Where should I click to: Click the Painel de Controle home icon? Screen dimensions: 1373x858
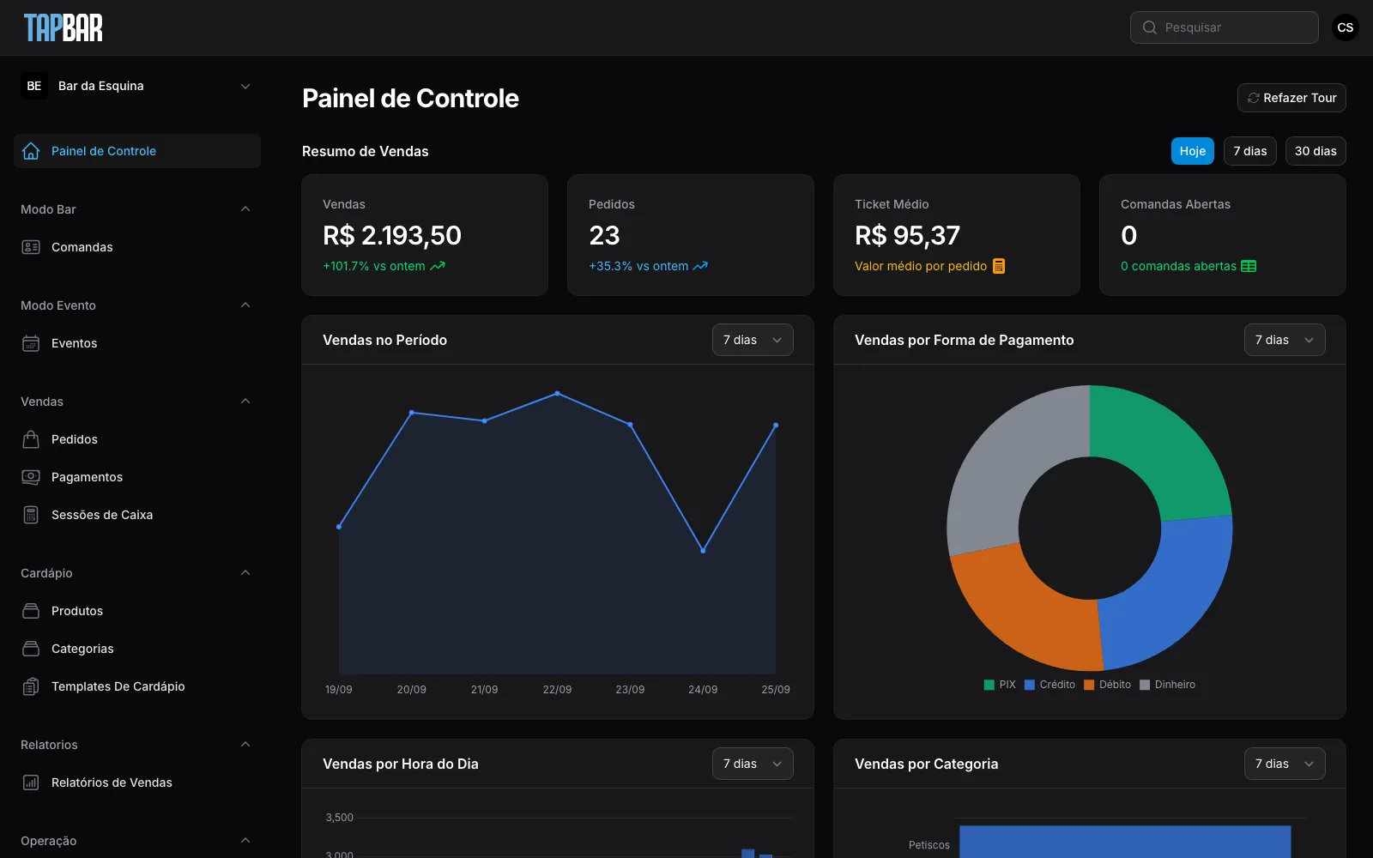click(x=31, y=151)
